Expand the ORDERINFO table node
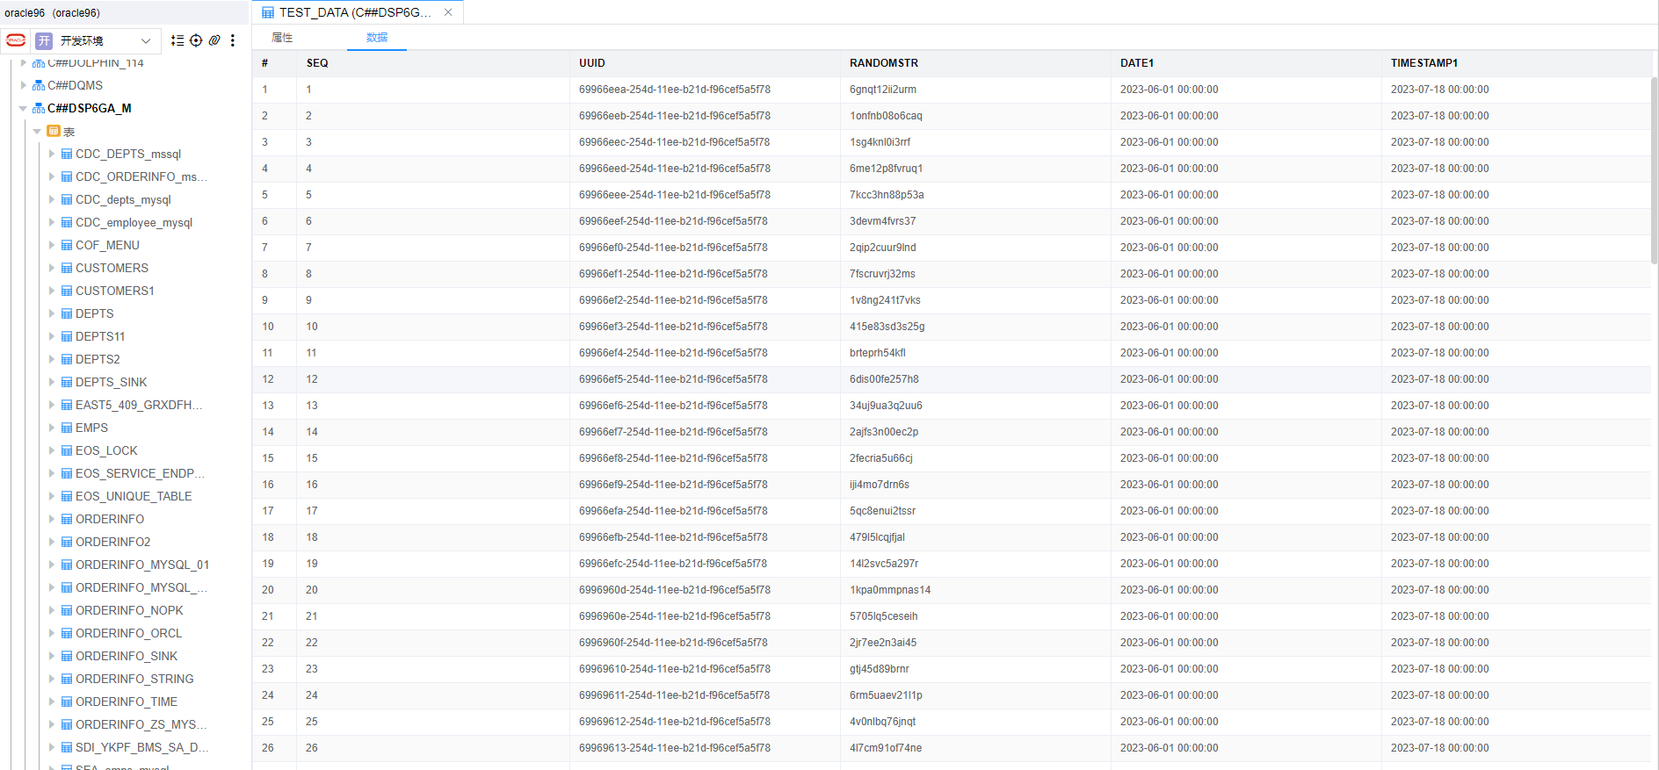 point(52,519)
